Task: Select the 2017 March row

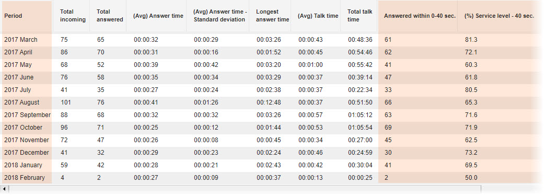Action: (270, 40)
